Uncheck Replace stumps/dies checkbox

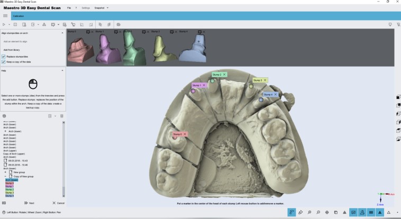3,57
